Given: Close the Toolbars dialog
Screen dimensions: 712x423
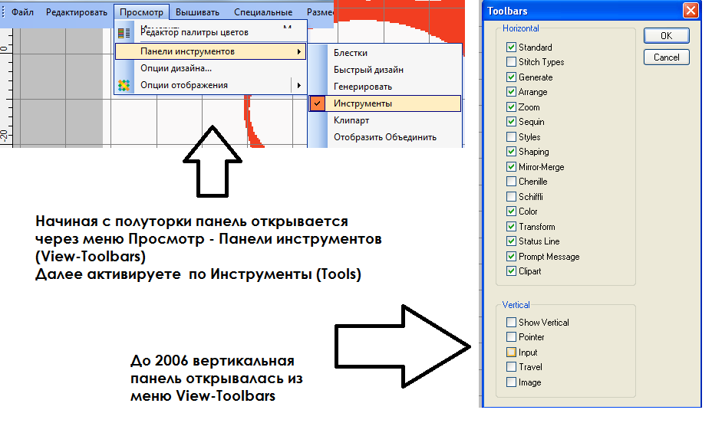Looking at the screenshot, I should click(691, 11).
